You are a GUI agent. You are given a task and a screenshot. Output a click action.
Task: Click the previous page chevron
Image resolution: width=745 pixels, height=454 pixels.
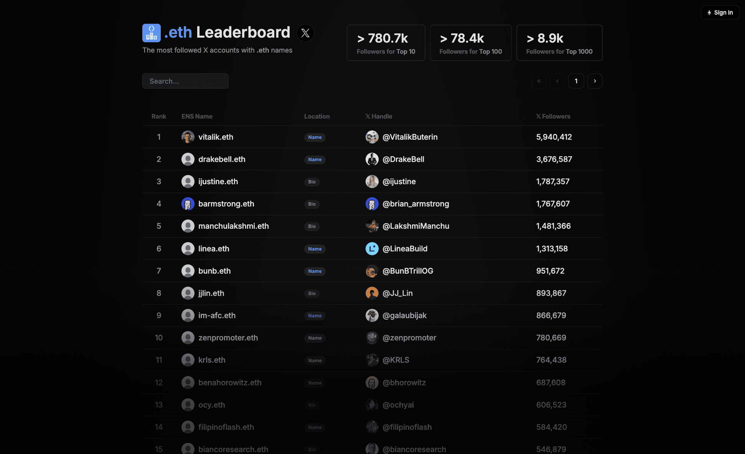[557, 81]
